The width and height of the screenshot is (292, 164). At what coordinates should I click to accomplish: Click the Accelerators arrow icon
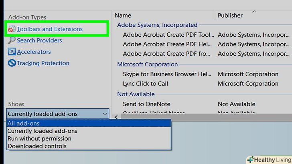[x=12, y=52]
